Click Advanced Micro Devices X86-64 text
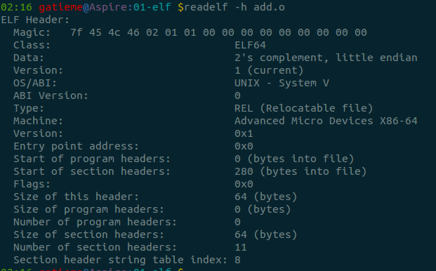Screen dimensions: 436x271 pos(326,121)
